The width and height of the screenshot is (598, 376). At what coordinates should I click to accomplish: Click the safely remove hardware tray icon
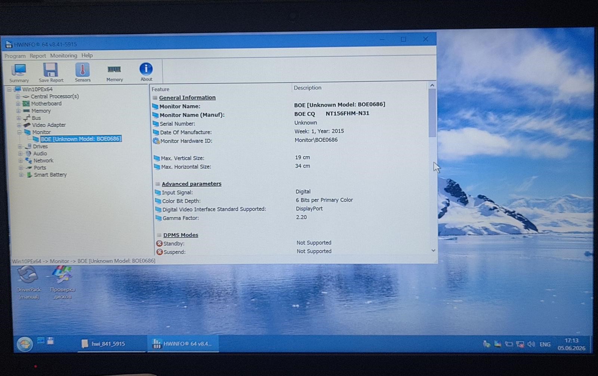(486, 344)
